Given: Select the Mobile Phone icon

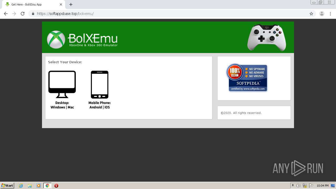Looking at the screenshot, I should 99,85.
